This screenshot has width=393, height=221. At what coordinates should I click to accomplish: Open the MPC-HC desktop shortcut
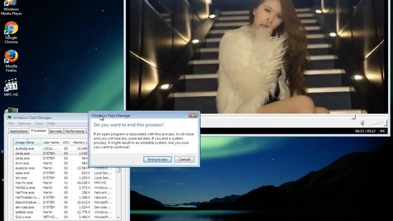tap(11, 87)
